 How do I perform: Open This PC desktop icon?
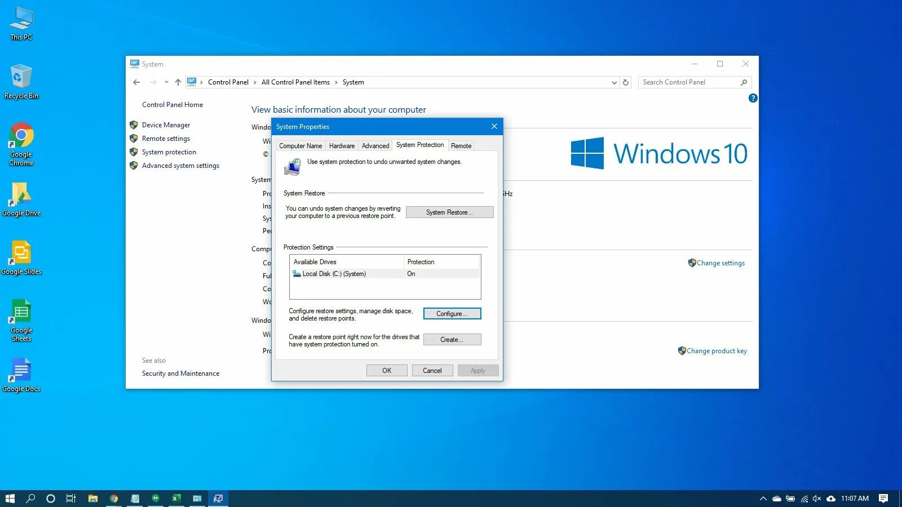(x=21, y=24)
